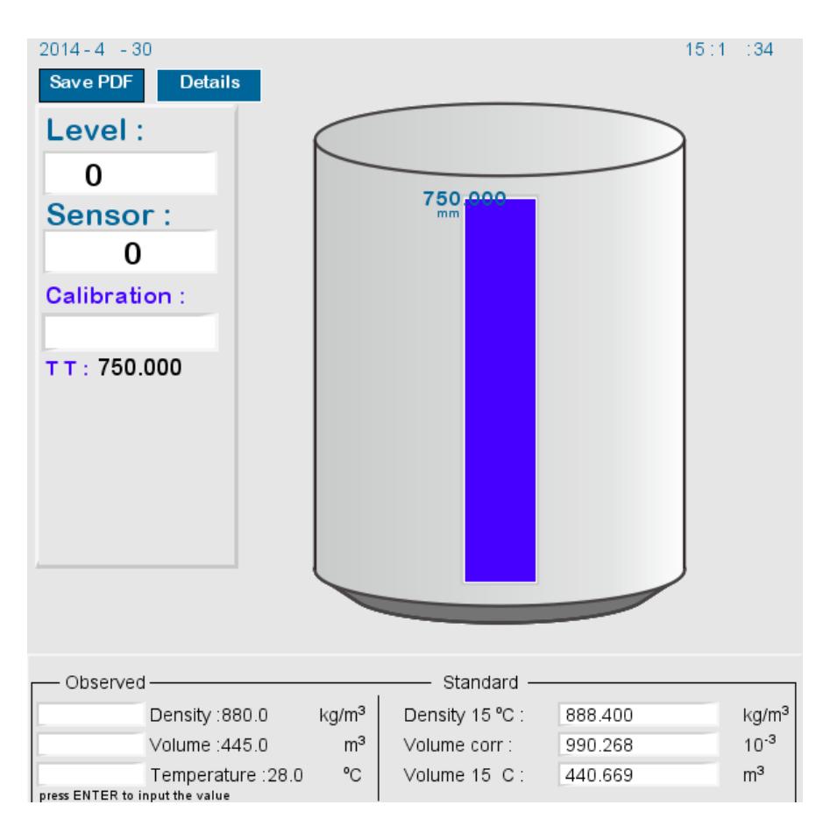
Task: Click the Save PDF button
Action: pyautogui.click(x=91, y=85)
